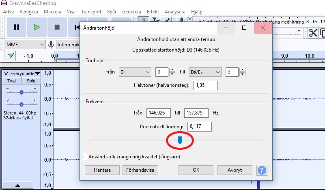Screen dimensions: 325x190
Task: Increase the 'till' octave with up spinner
Action: tap(242, 70)
